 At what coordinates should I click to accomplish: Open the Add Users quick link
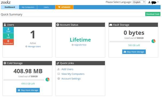(x=67, y=69)
